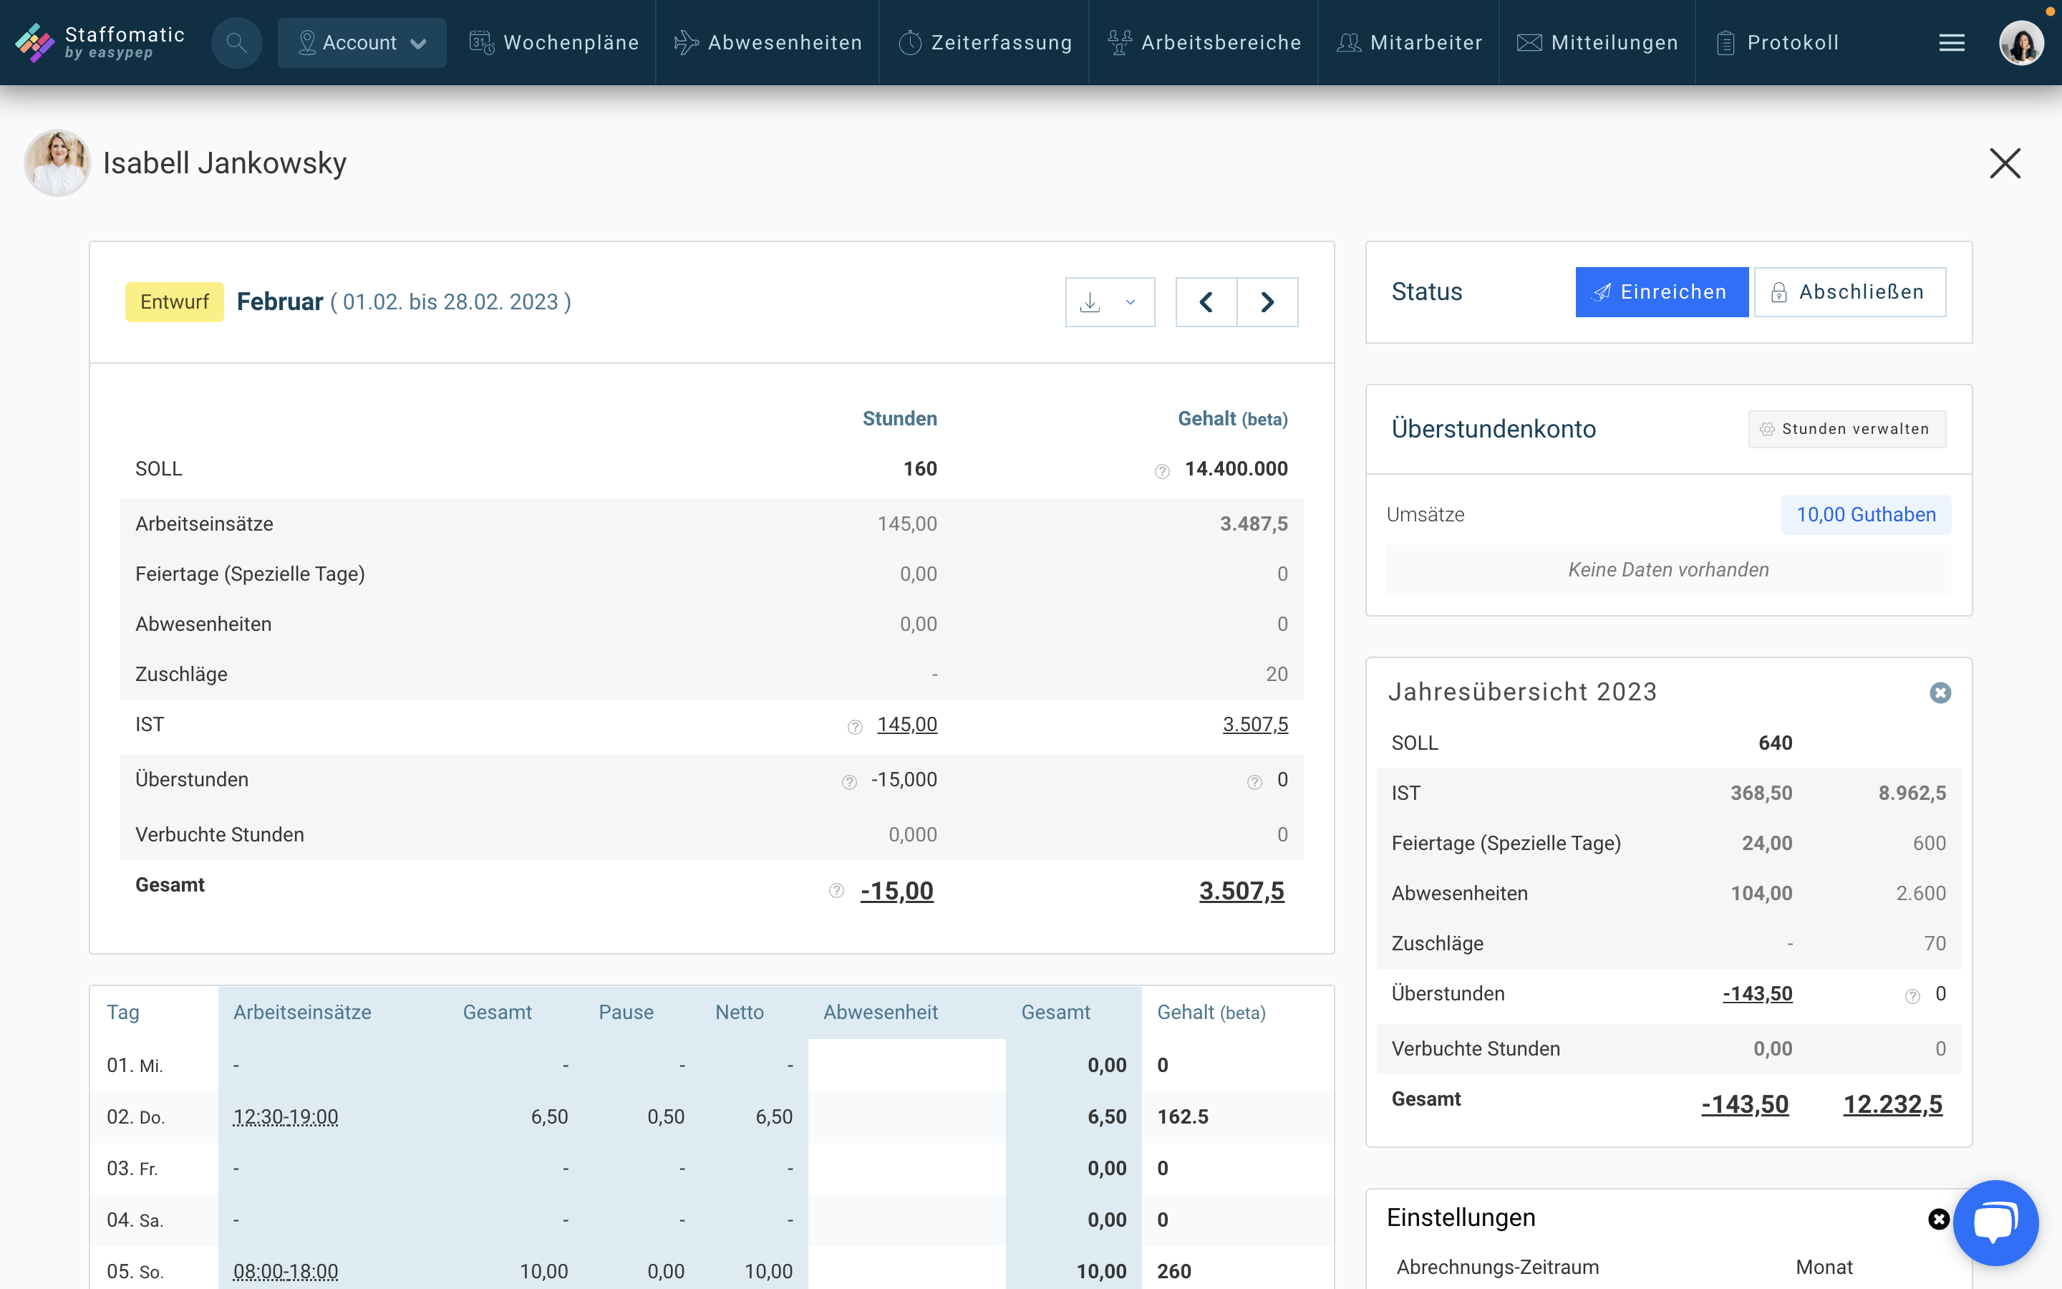The height and width of the screenshot is (1289, 2062).
Task: Click the Arbeitseinsätze column header
Action: coord(302,1012)
